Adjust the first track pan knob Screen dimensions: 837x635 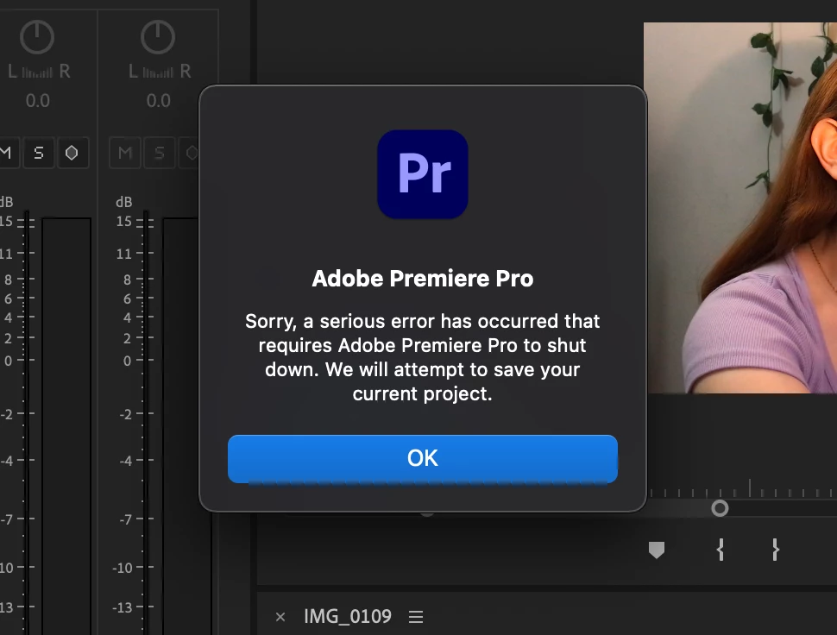[x=37, y=37]
